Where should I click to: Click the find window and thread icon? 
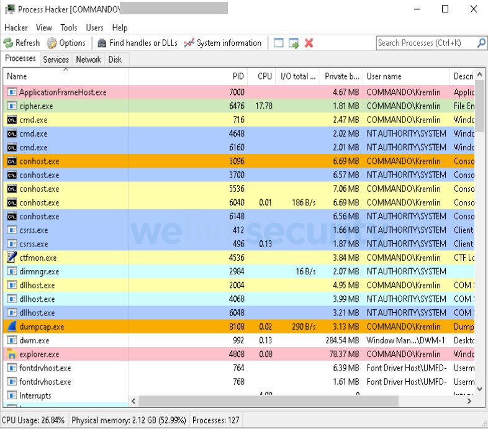point(294,43)
